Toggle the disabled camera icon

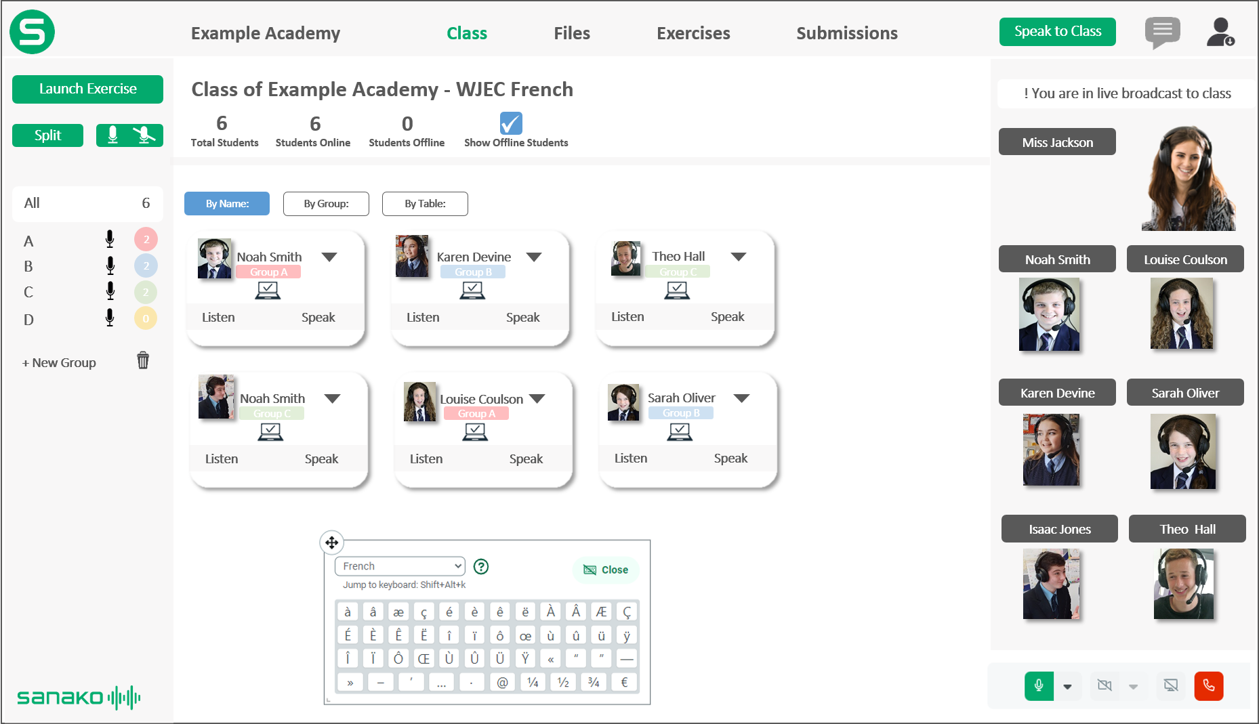coord(1105,686)
